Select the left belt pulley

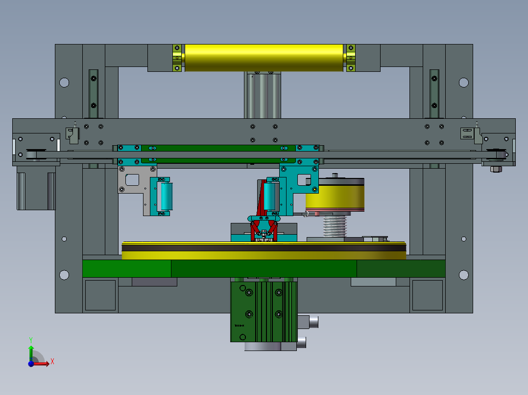[36, 154]
